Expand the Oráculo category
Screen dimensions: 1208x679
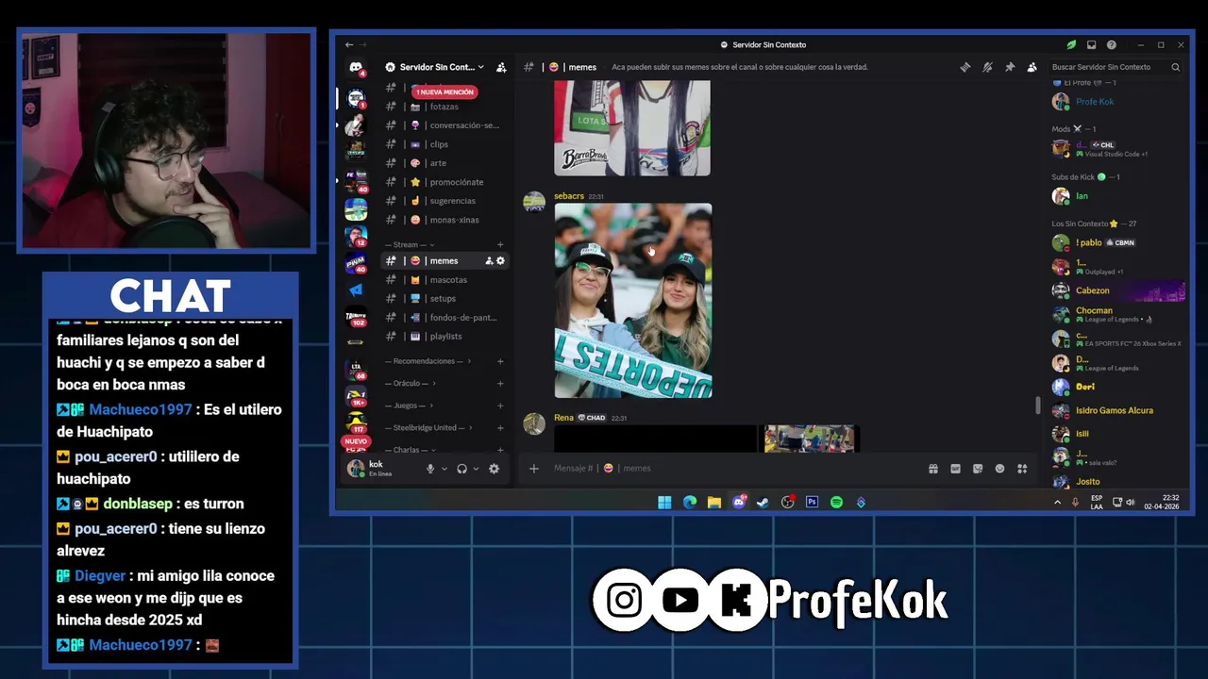pyautogui.click(x=410, y=384)
